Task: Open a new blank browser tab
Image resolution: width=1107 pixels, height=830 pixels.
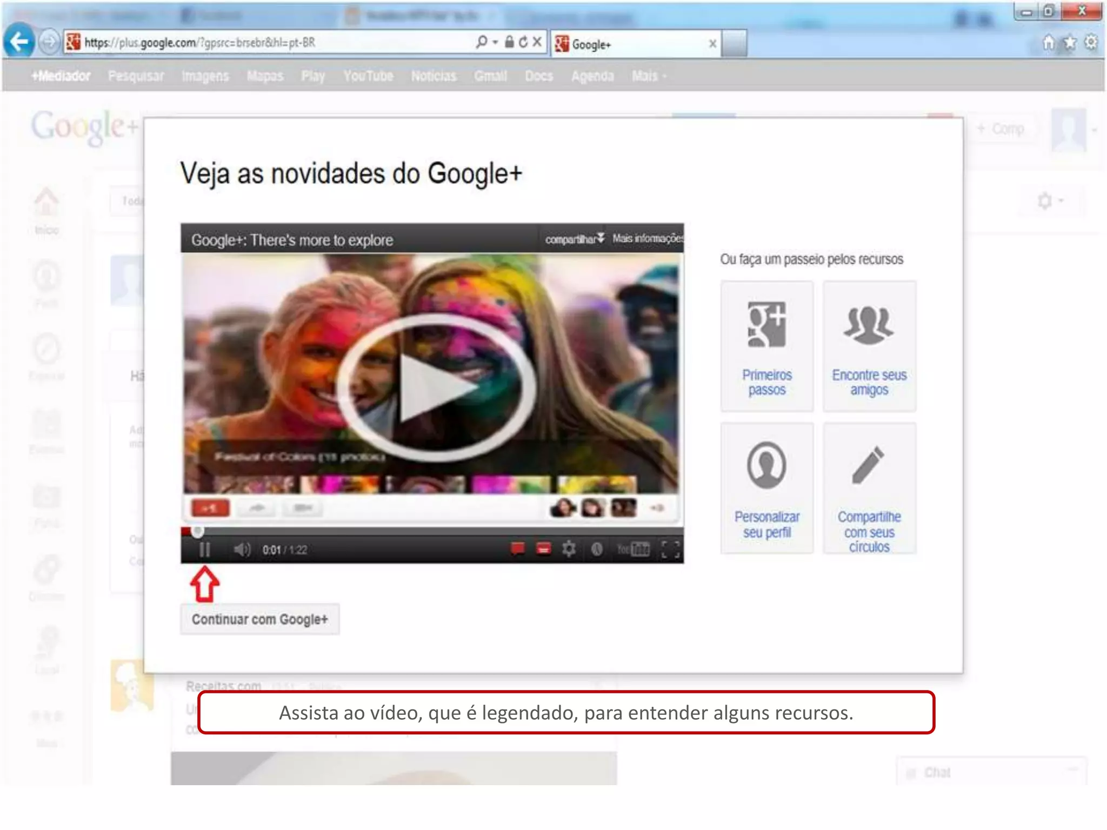Action: (x=735, y=44)
